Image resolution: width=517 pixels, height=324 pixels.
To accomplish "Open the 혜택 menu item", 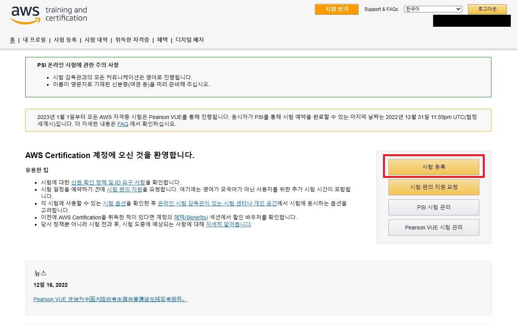I will (162, 40).
